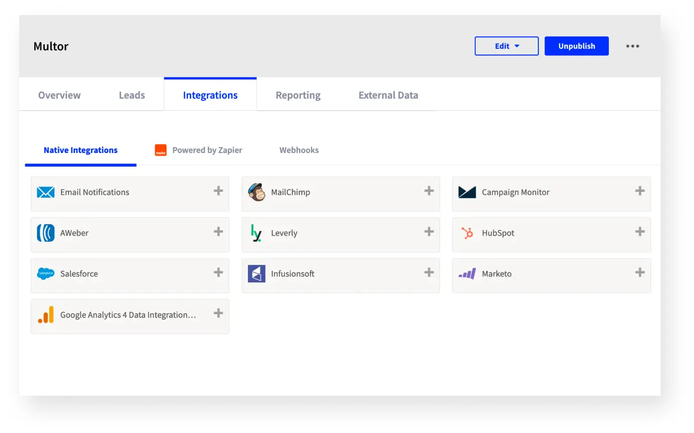Viewport: 694px width, 433px height.
Task: Switch to Powered by Zapier sub-tab
Action: pos(199,150)
